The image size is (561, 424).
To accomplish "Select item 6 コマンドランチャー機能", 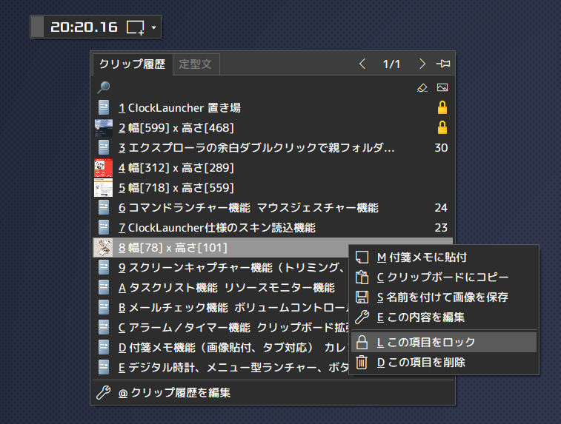I will click(273, 207).
